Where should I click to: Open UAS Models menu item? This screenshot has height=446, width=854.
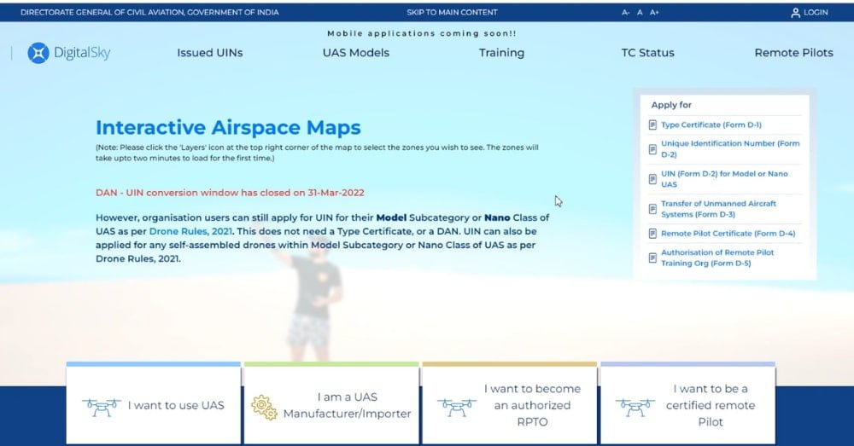(x=355, y=53)
